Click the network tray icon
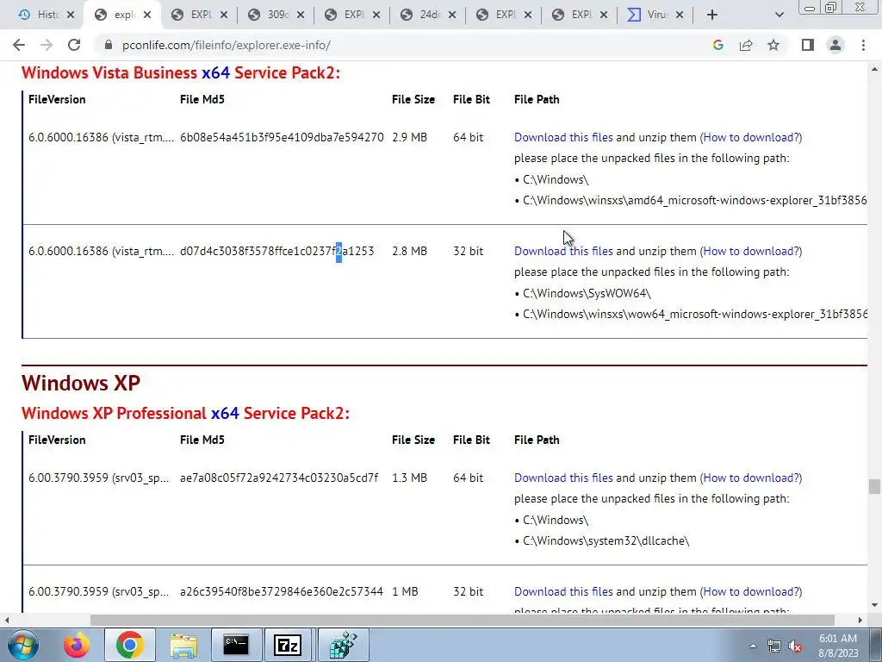This screenshot has width=882, height=662. click(x=774, y=646)
